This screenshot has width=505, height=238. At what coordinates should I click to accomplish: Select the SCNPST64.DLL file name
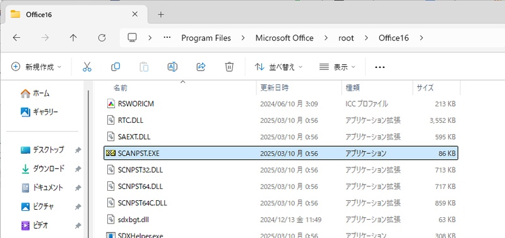(x=140, y=186)
